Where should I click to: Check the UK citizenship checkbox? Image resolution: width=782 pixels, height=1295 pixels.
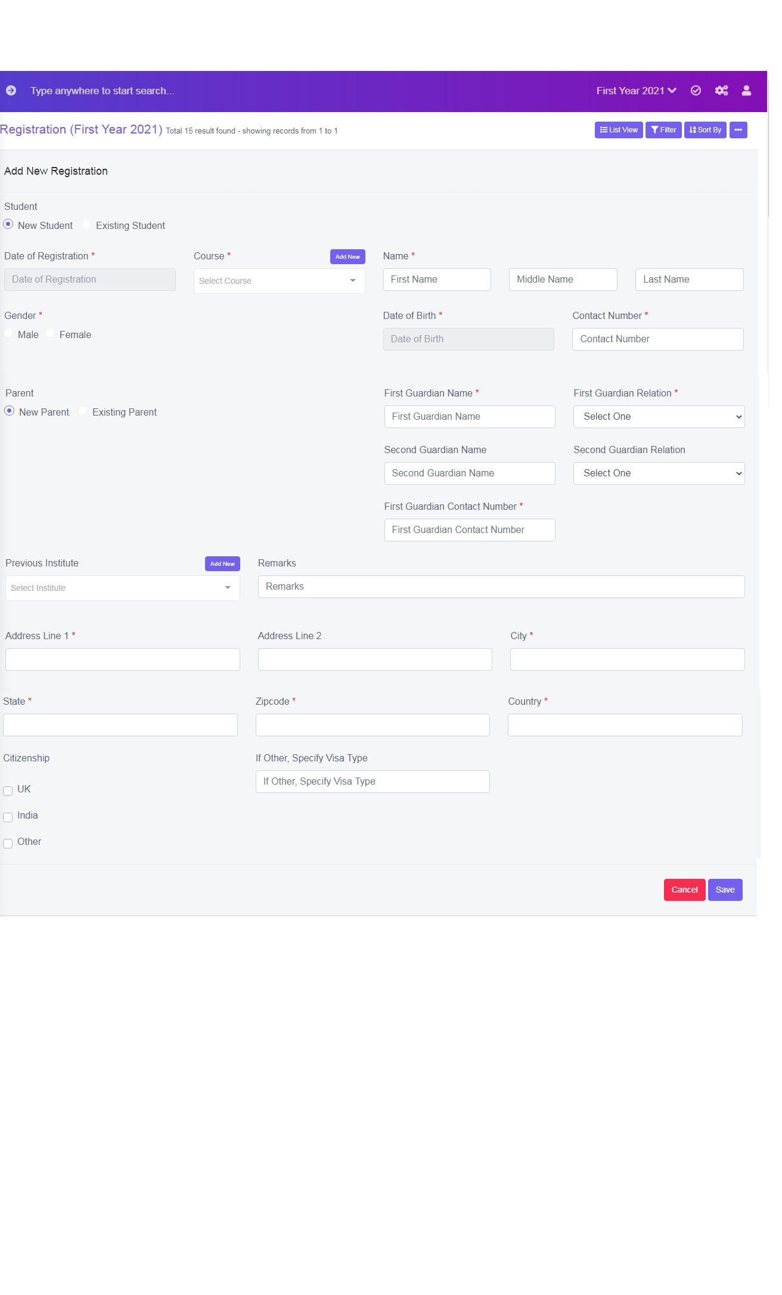coord(8,791)
